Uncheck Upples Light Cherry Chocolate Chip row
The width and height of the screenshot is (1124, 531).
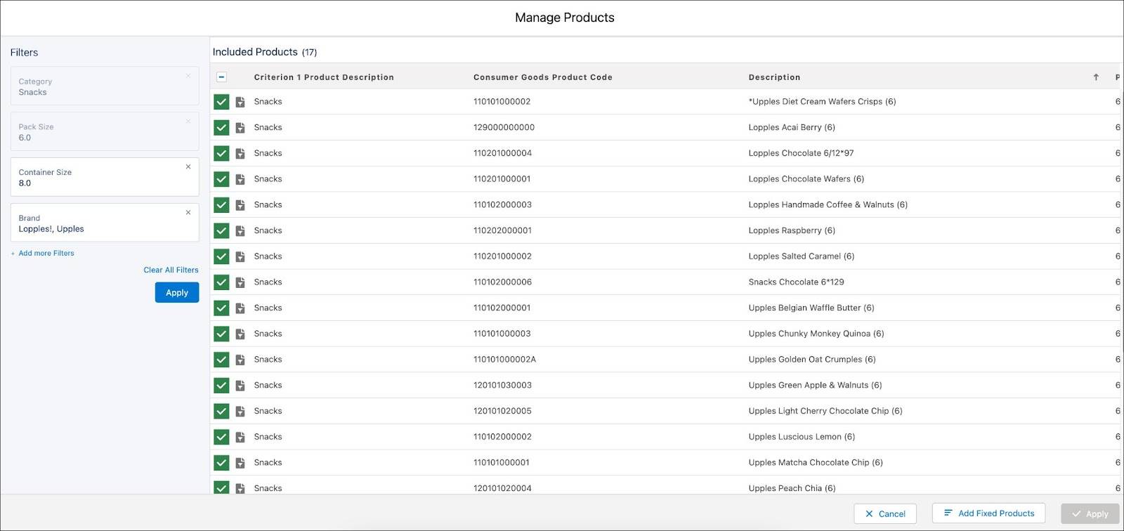pos(221,411)
